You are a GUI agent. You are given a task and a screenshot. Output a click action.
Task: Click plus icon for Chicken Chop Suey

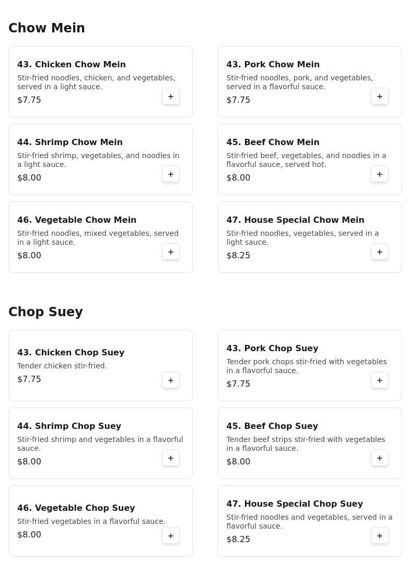(x=171, y=380)
